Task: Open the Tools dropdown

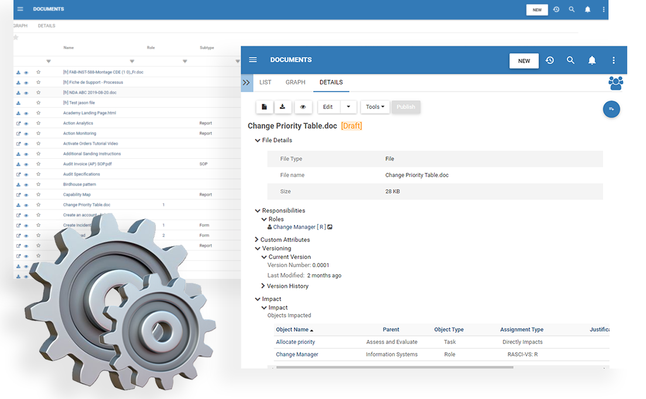Action: pos(375,107)
